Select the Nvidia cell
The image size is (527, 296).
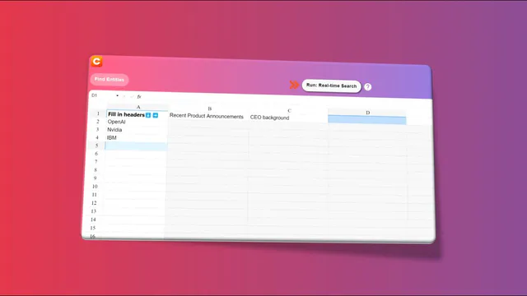(137, 130)
